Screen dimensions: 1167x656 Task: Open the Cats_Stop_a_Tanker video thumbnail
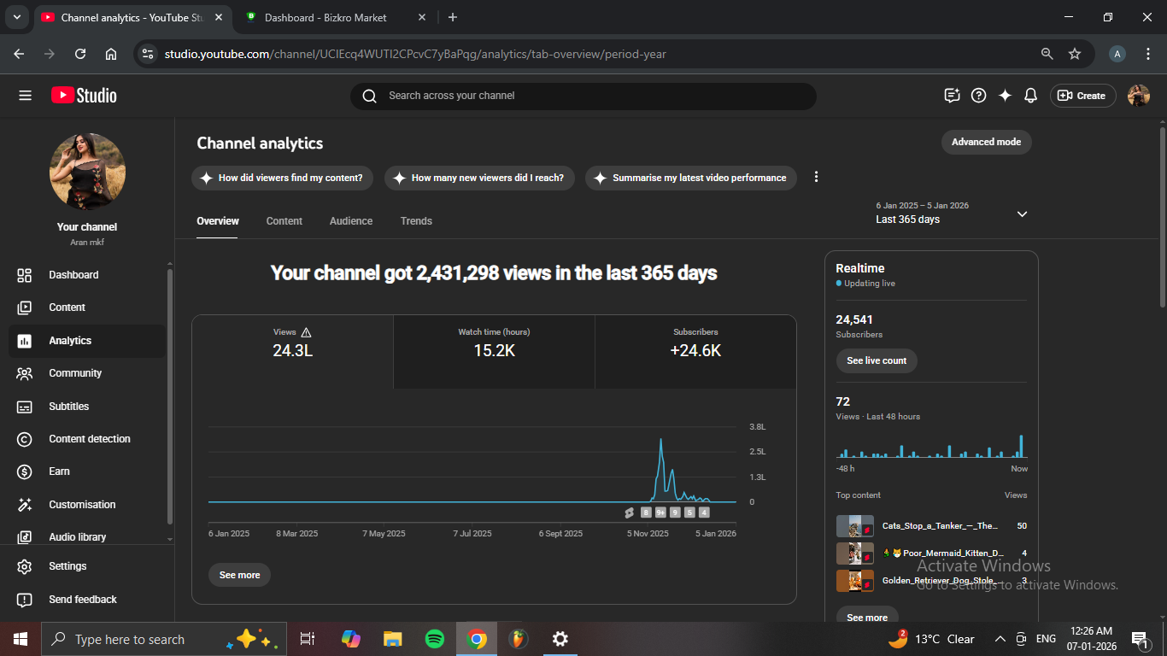[854, 526]
